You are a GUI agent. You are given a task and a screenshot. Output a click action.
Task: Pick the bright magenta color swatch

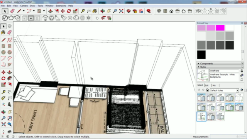tap(220, 28)
